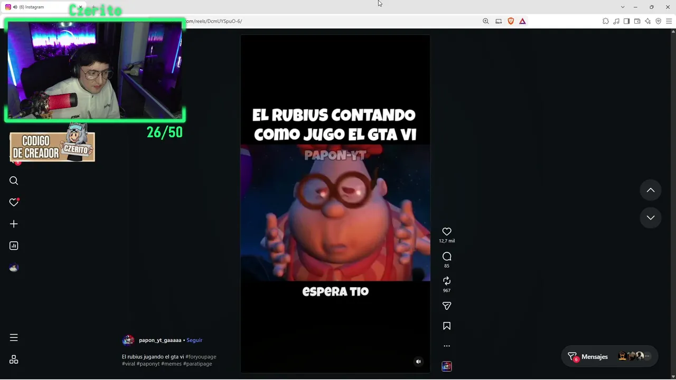
Task: Toggle the browser sidebar panel
Action: click(627, 21)
